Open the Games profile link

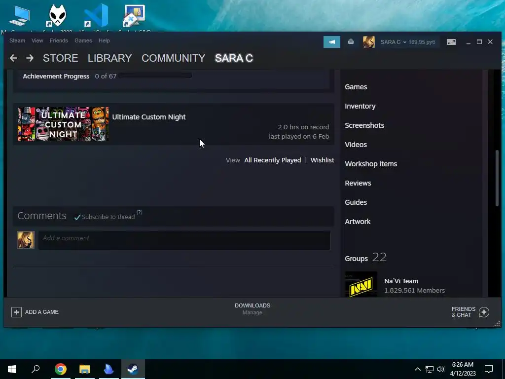(356, 87)
